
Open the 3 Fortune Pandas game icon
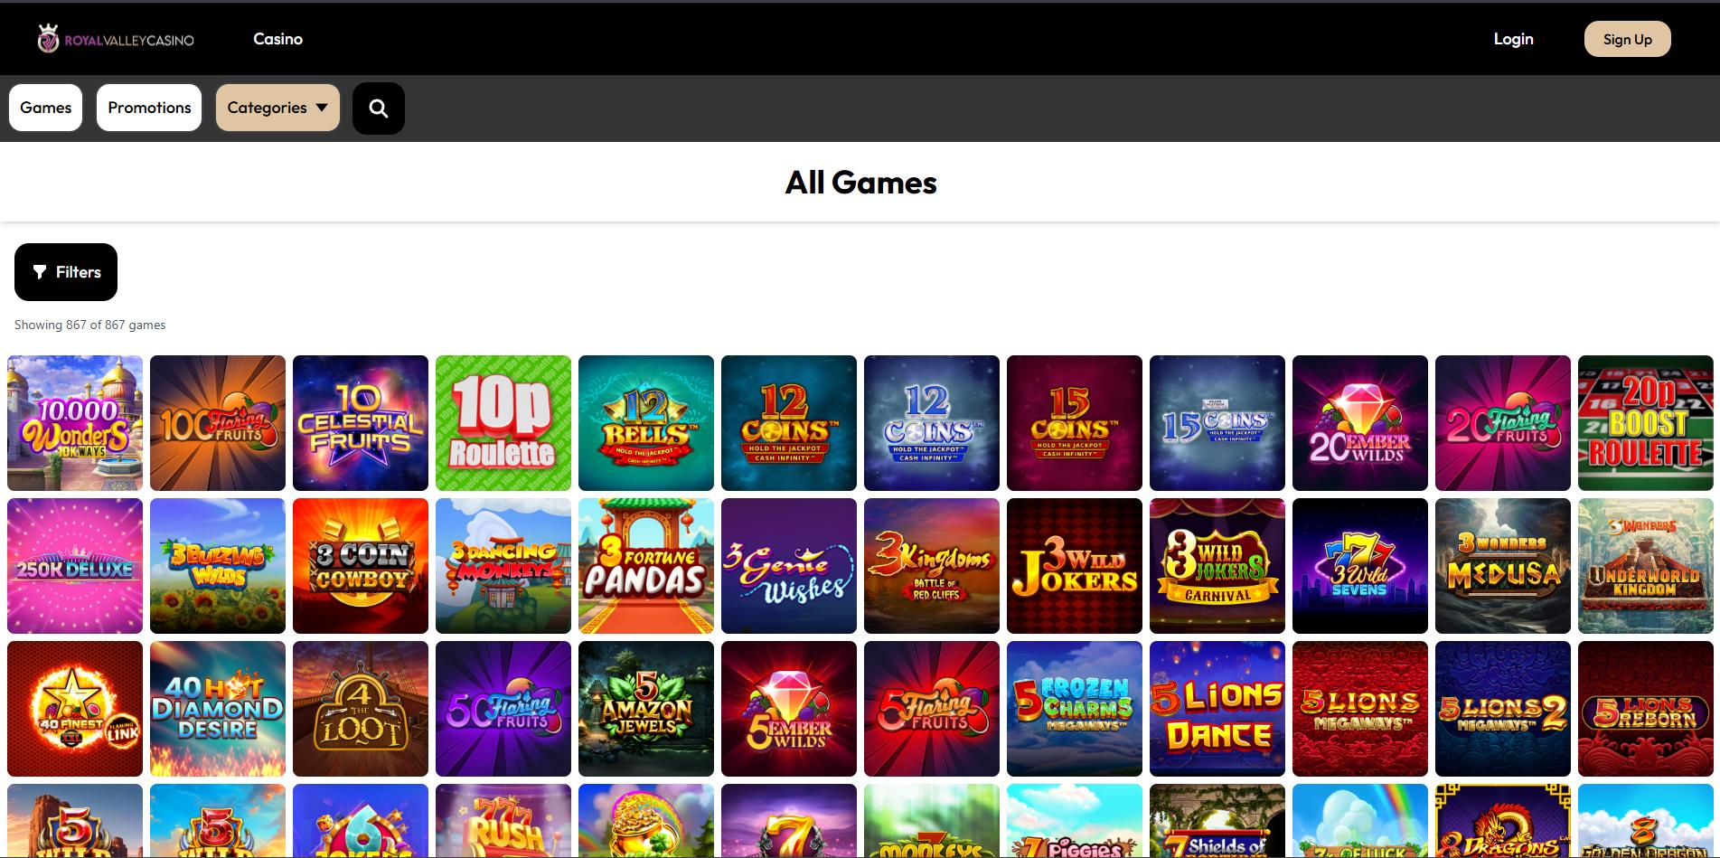tap(646, 566)
